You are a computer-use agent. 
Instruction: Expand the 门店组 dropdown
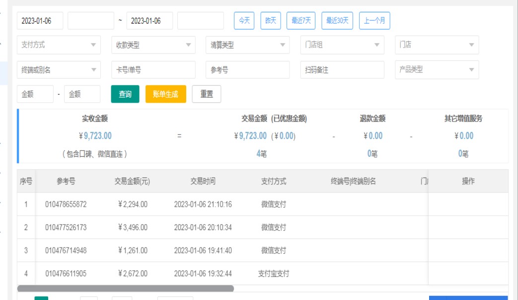[342, 45]
